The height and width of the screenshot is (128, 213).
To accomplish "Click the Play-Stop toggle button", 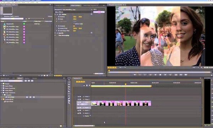I will pyautogui.click(x=160, y=75).
